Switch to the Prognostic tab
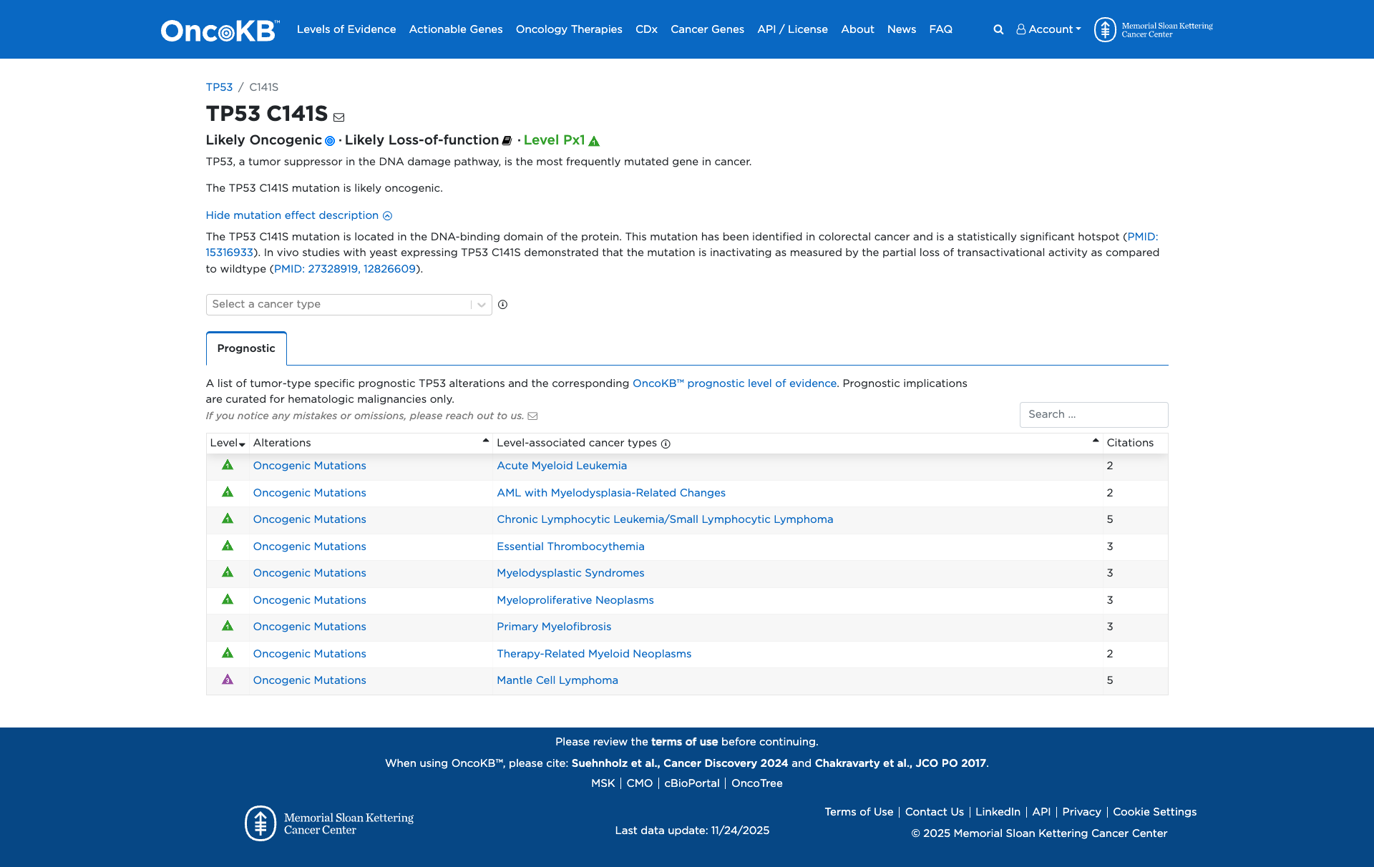Viewport: 1374px width, 867px height. point(245,348)
